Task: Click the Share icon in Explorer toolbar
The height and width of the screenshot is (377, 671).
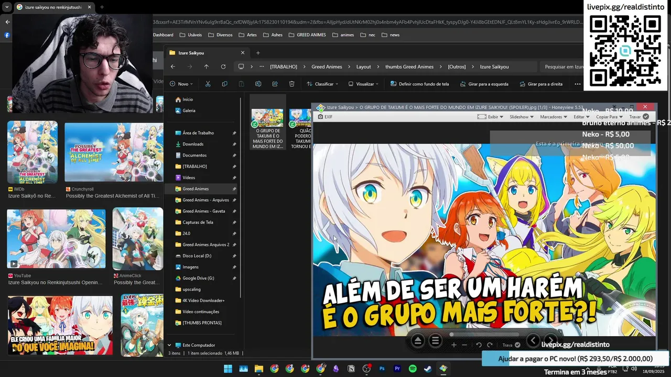Action: tap(275, 84)
